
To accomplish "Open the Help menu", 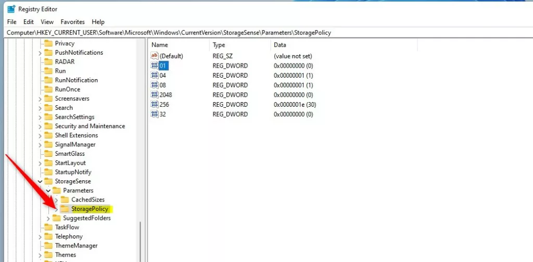I will point(98,22).
